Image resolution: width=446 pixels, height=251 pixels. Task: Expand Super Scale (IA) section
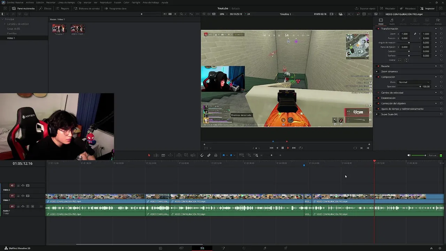coord(389,114)
